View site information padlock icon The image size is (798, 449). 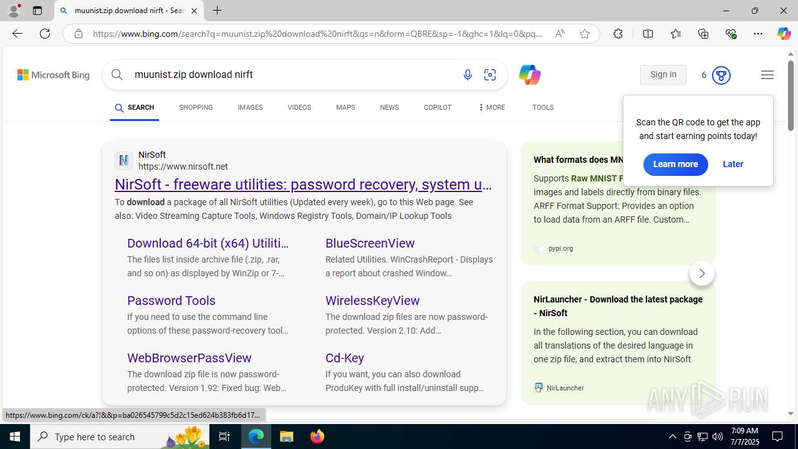coord(78,34)
